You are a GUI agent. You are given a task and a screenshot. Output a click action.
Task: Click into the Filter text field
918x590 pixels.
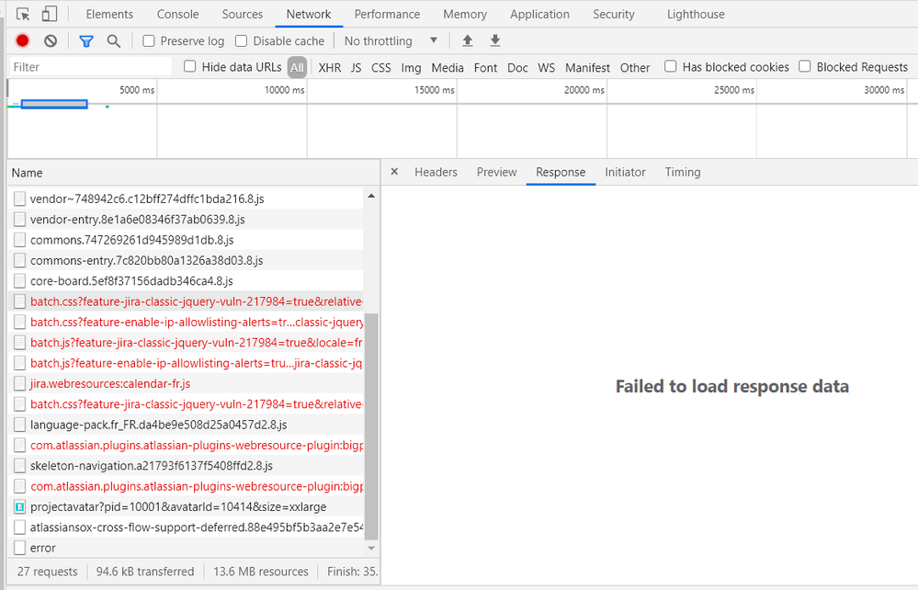pos(90,67)
